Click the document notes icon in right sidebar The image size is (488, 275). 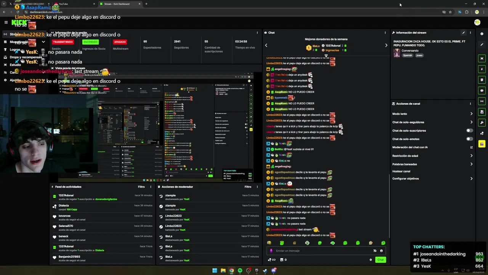coord(482,80)
